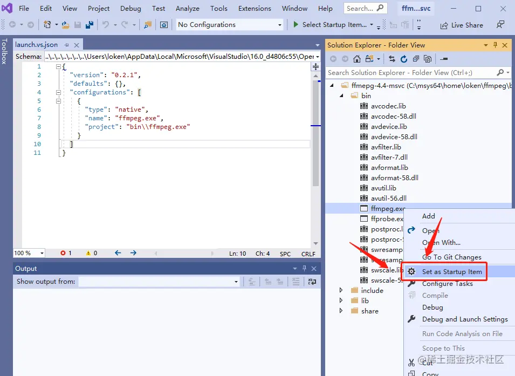The width and height of the screenshot is (515, 376).
Task: Collapse All items in Solution Explorer
Action: 416,58
